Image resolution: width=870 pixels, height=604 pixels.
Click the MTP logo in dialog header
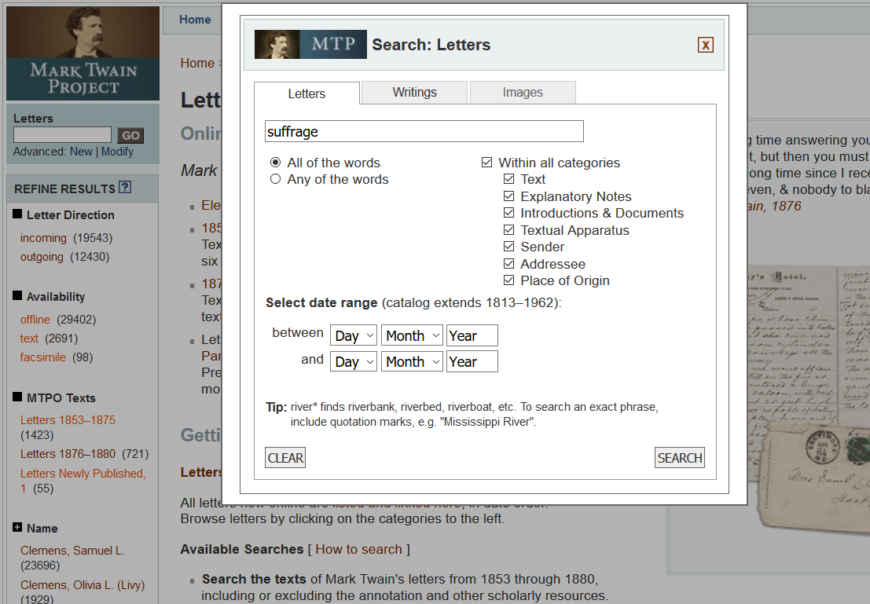pos(310,44)
